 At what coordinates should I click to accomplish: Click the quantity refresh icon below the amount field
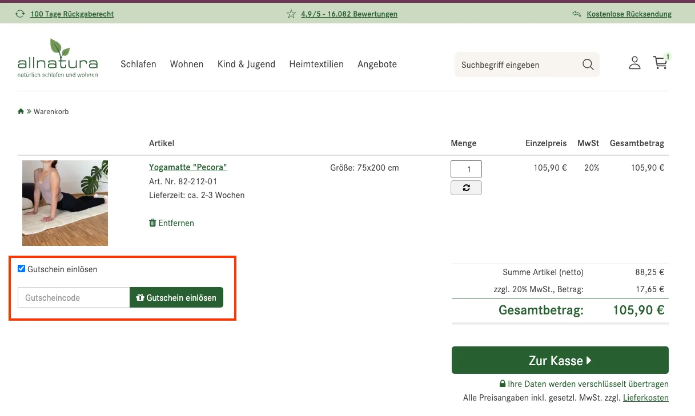466,187
